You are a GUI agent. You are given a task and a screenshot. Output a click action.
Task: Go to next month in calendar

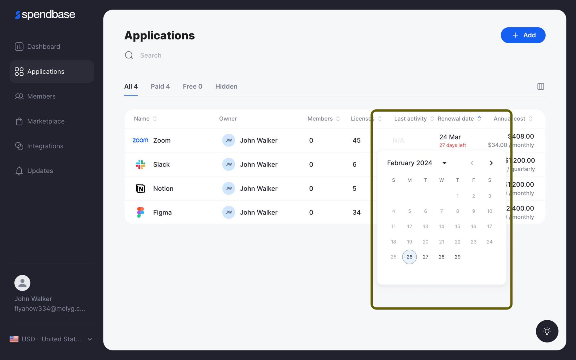coord(491,163)
